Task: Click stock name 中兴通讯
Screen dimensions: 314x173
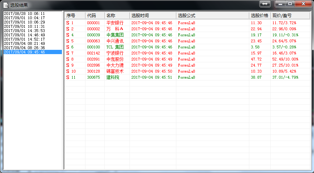Action: [x=115, y=41]
